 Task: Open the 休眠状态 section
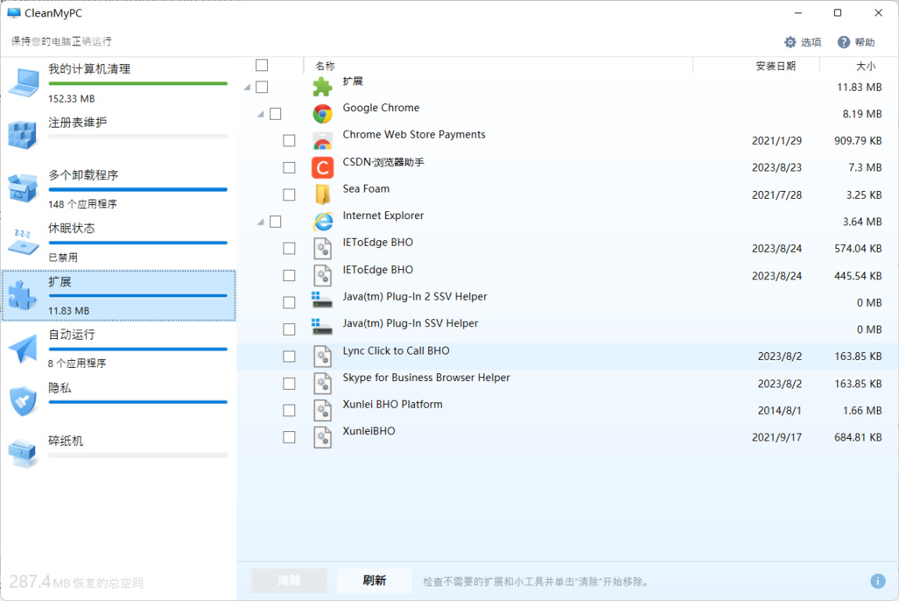tap(119, 242)
